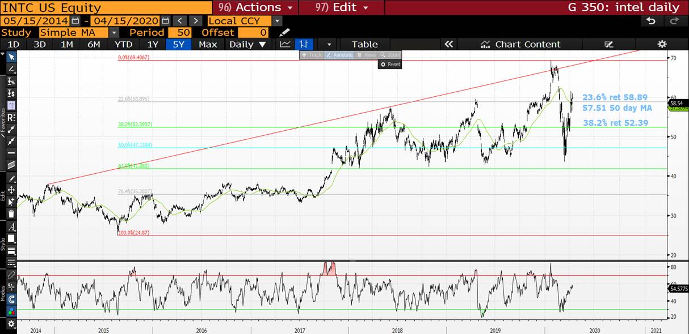Open the Chart Content panel

(x=520, y=44)
